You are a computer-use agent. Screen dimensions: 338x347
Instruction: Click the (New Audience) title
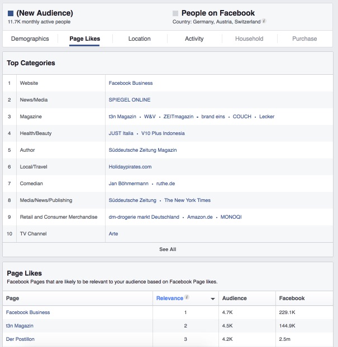45,13
